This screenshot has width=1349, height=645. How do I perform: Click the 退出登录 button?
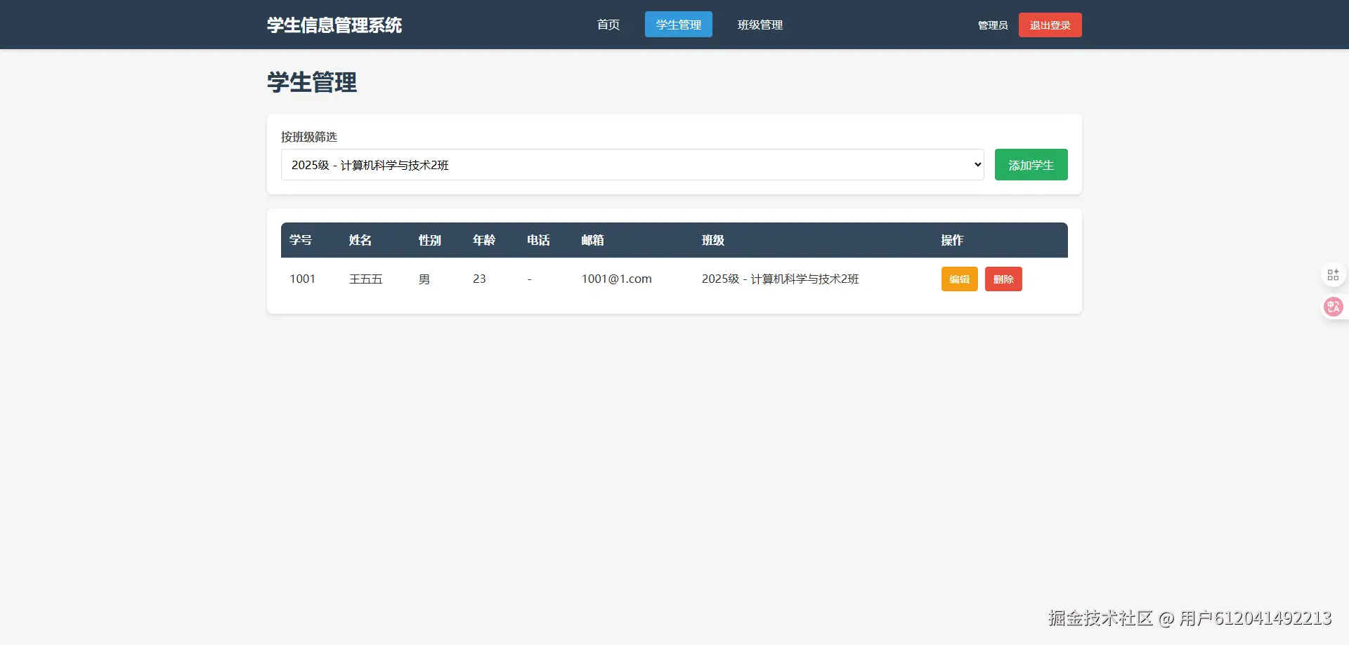click(1049, 25)
